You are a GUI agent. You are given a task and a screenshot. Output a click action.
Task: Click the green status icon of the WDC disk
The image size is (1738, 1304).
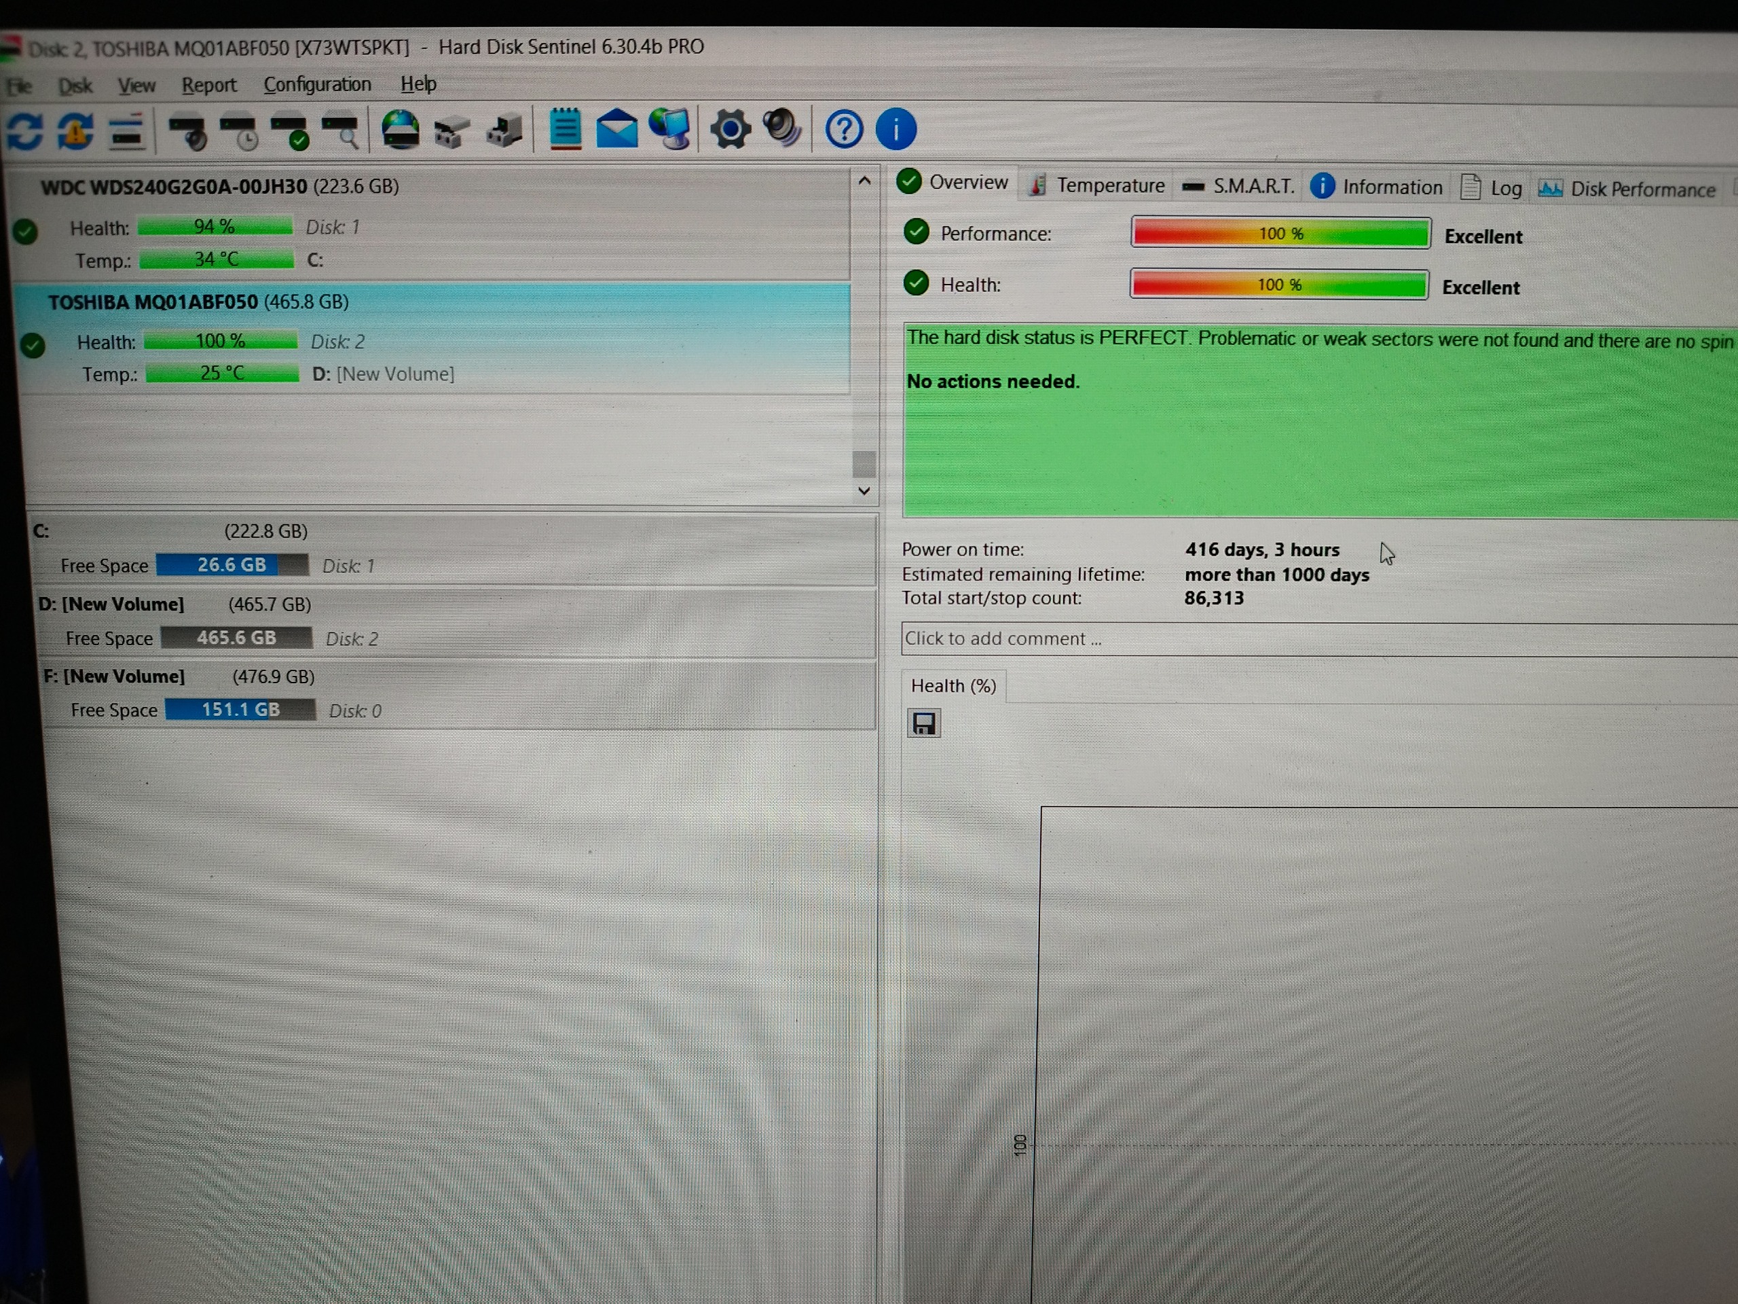(25, 232)
